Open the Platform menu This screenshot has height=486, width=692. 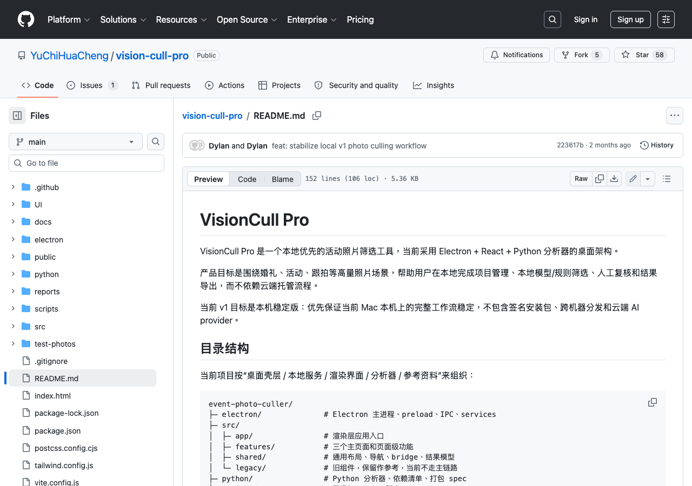69,19
